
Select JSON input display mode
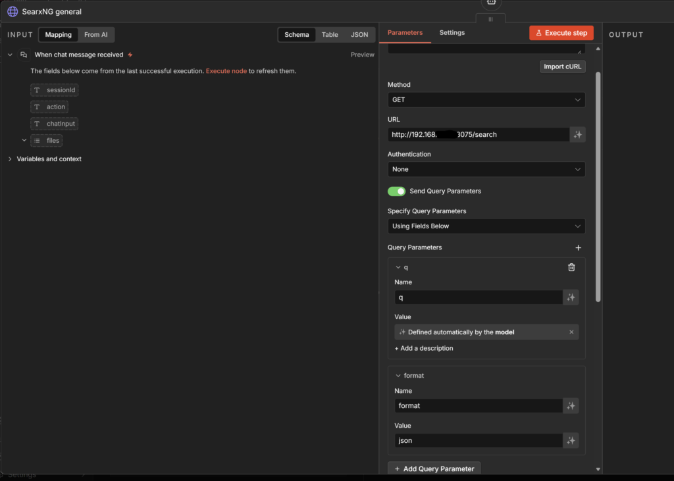coord(359,35)
